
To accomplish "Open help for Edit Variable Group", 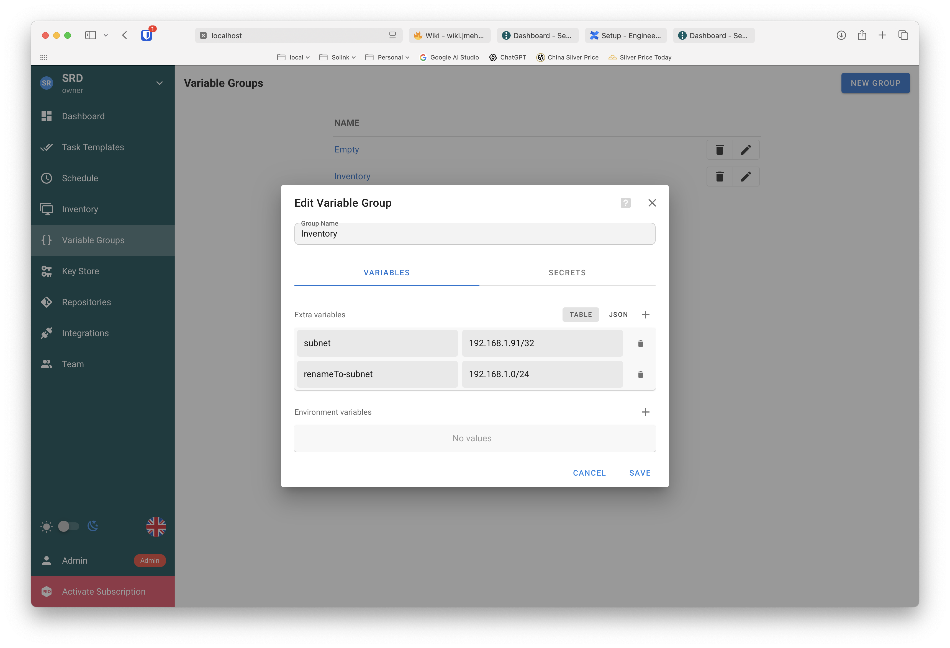I will pos(625,203).
